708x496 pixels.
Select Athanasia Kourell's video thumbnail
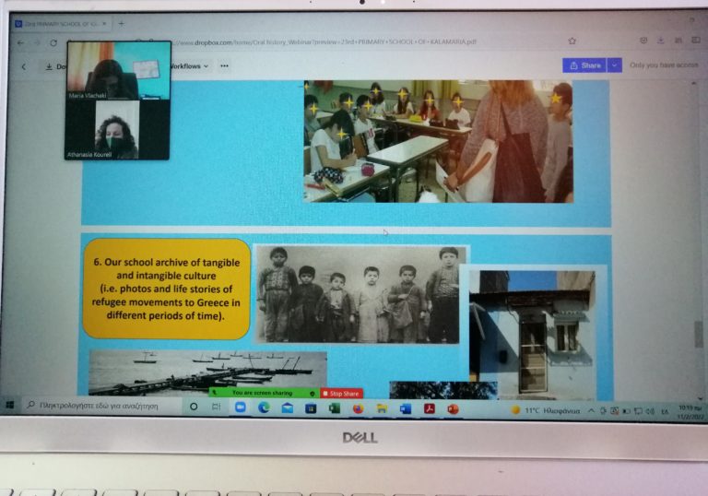[117, 129]
